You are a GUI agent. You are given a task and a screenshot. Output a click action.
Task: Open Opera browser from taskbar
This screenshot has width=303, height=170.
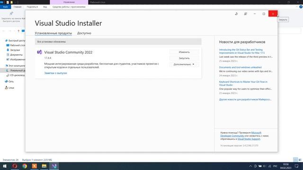pyautogui.click(x=15, y=166)
